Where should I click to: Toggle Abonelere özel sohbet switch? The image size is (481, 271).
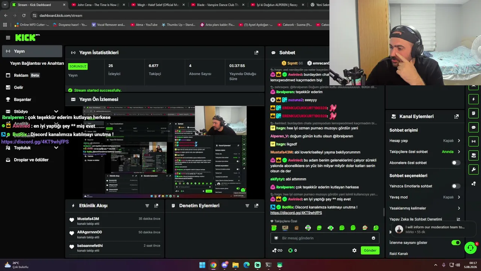pyautogui.click(x=455, y=163)
